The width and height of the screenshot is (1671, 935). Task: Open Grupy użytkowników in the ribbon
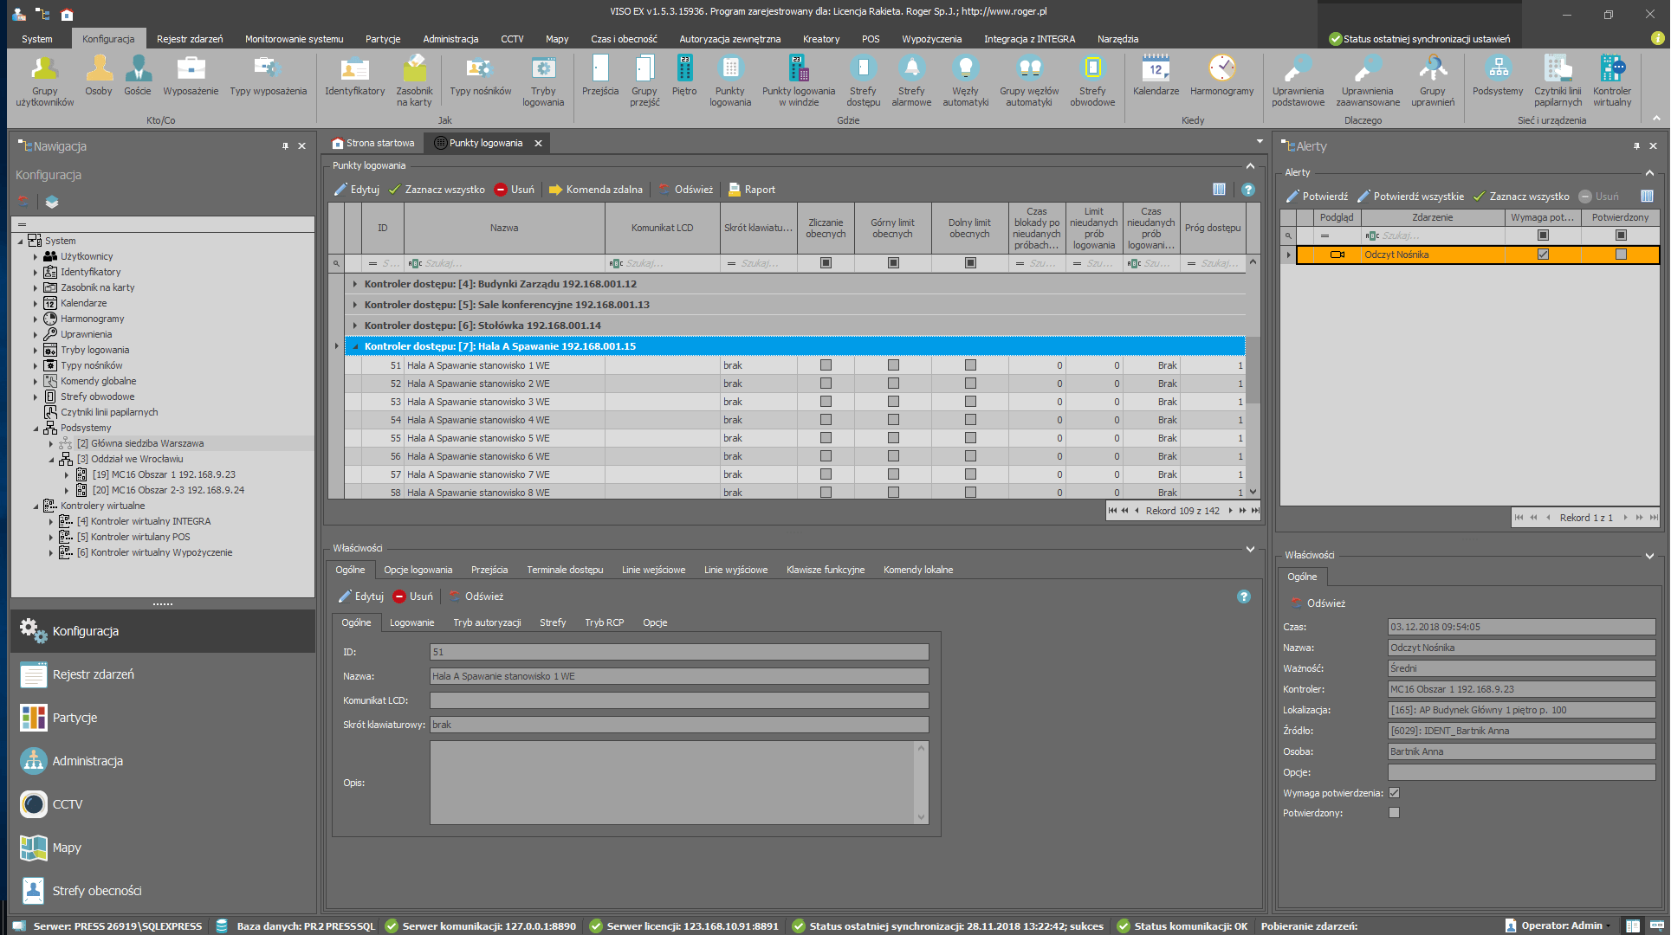point(44,69)
